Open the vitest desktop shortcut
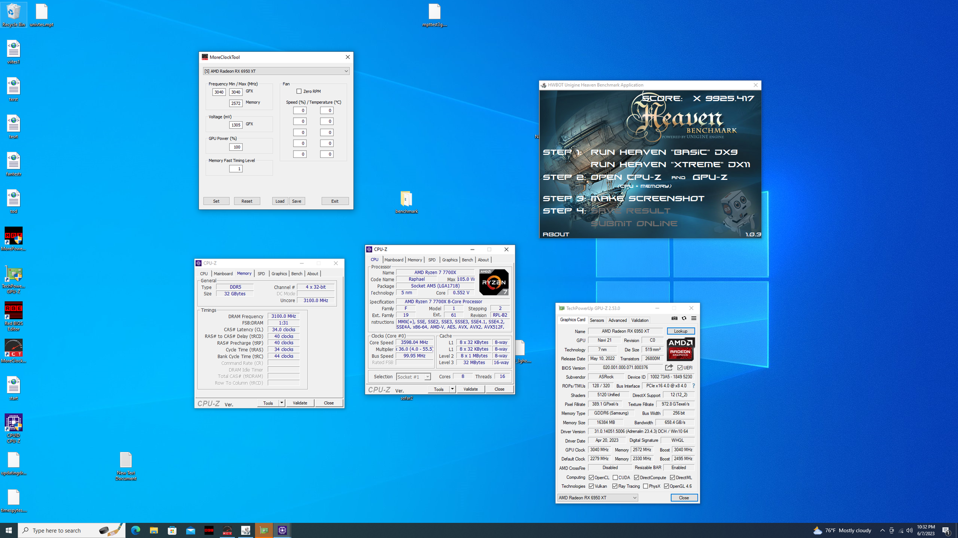 point(13,52)
